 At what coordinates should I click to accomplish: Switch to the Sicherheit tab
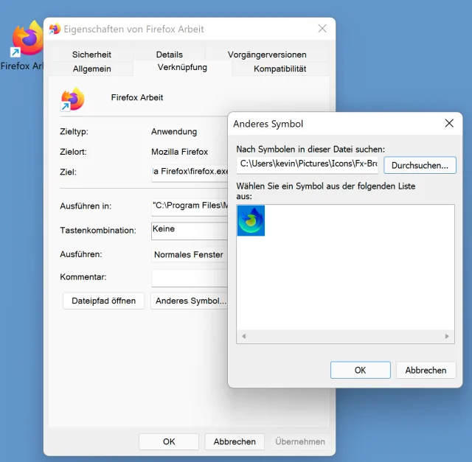(91, 55)
